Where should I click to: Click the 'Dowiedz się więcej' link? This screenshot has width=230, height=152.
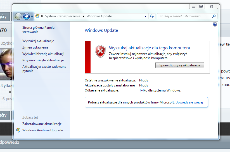189,102
